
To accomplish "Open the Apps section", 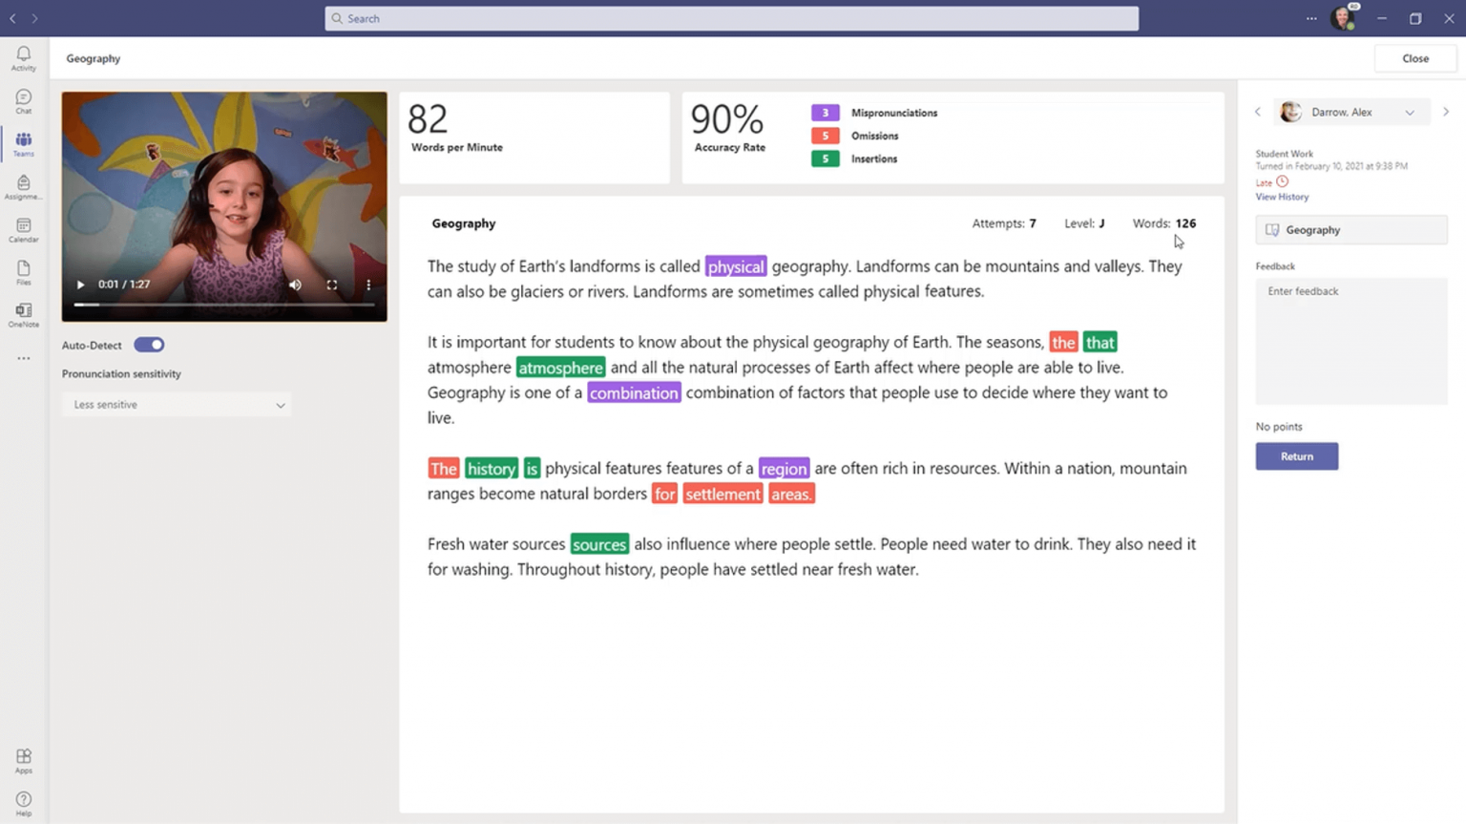I will (23, 759).
